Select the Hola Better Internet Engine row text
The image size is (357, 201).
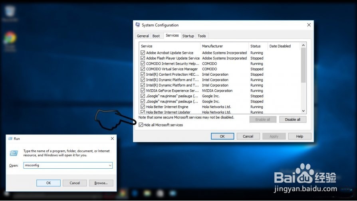(167, 106)
